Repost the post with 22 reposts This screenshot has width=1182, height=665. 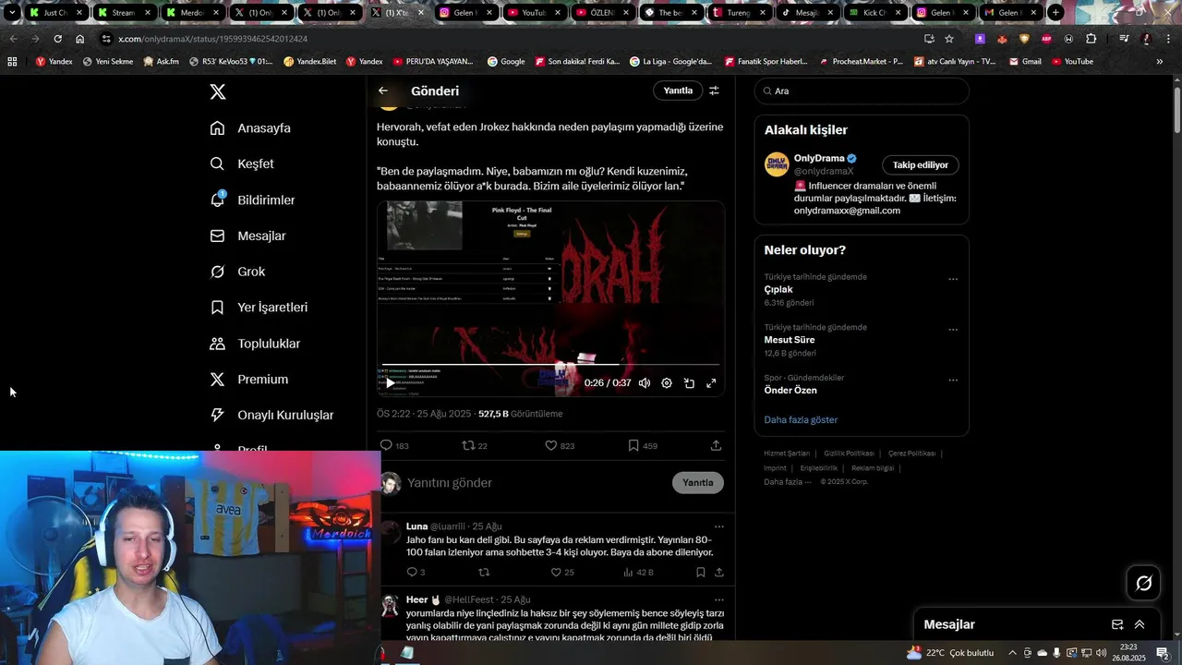[475, 445]
